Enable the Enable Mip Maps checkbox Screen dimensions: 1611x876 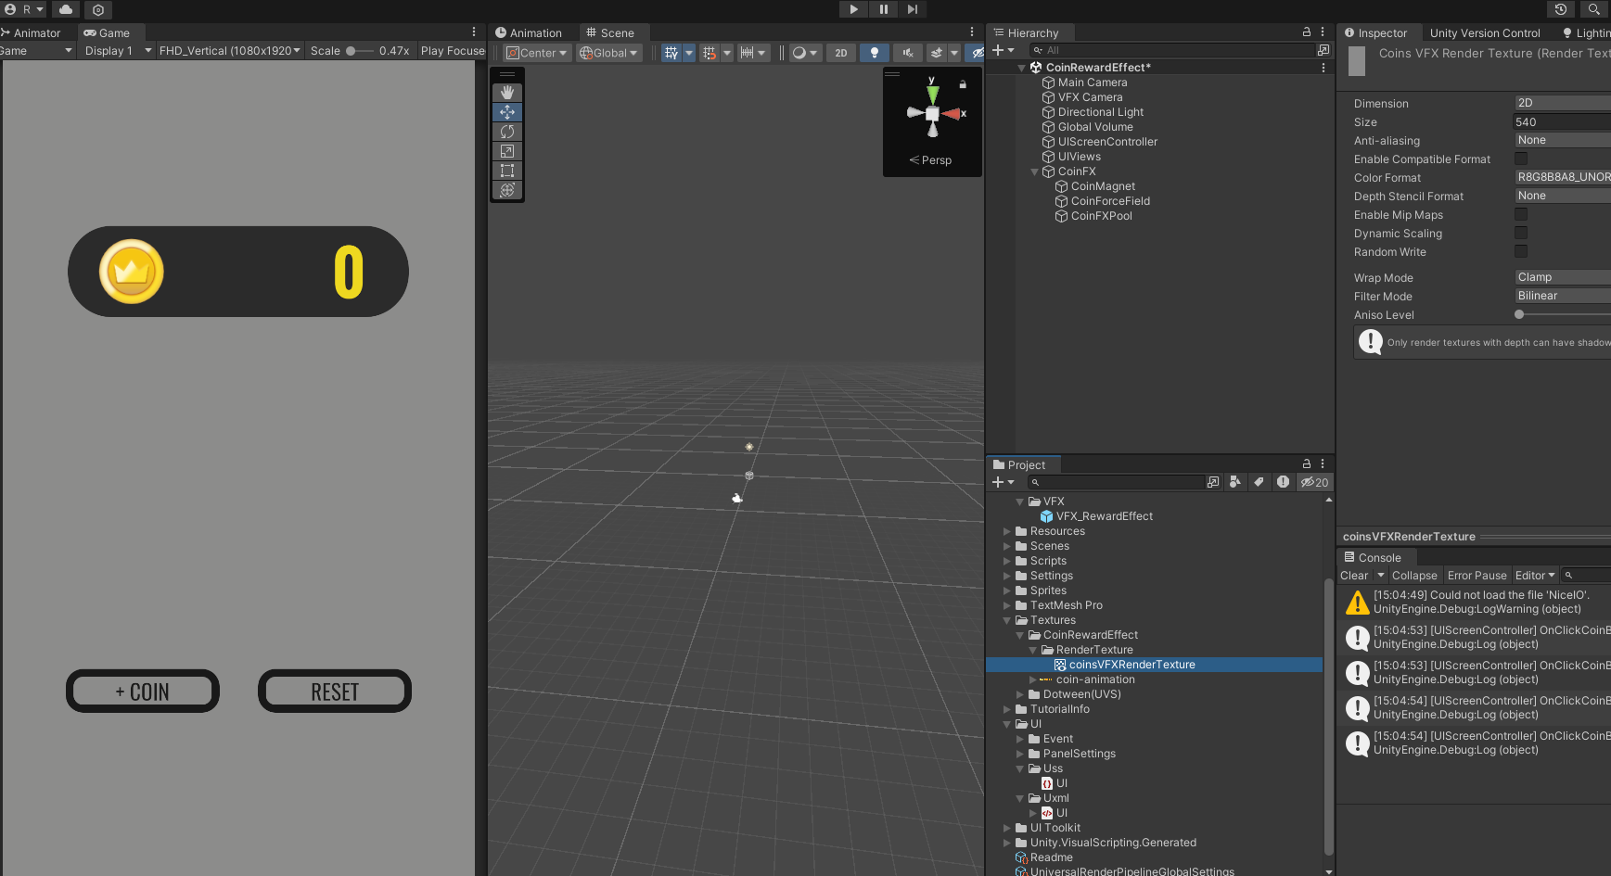pos(1521,215)
